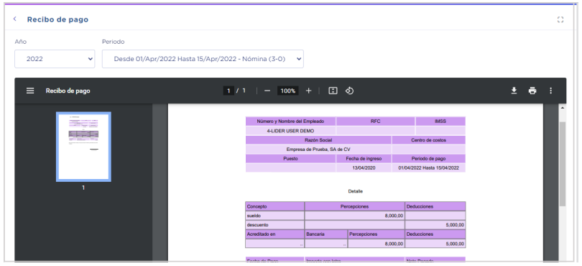Click the 'Acreditado en' header cell

click(x=274, y=234)
